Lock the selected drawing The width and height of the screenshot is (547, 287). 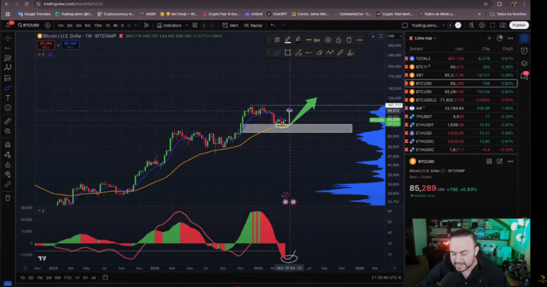pyautogui.click(x=338, y=40)
